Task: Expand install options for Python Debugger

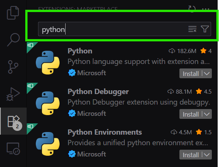Action: point(207,114)
